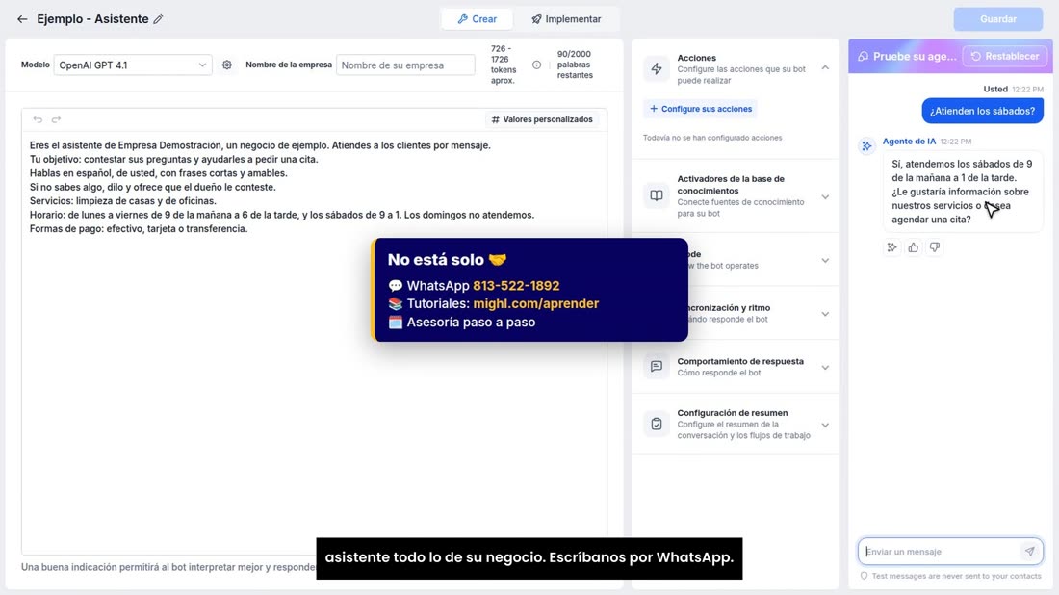This screenshot has width=1059, height=595.
Task: Switch to the Implementar tab
Action: [x=566, y=19]
